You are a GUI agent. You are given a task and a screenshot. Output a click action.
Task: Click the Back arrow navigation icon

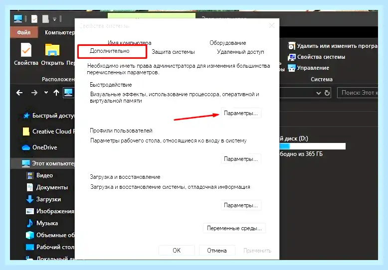(19, 93)
